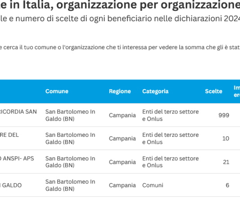Click Campania in the RE DEL row
Image resolution: width=240 pixels, height=208 pixels.
pyautogui.click(x=122, y=139)
